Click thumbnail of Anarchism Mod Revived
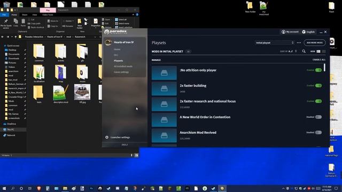The width and height of the screenshot is (342, 192). (164, 135)
